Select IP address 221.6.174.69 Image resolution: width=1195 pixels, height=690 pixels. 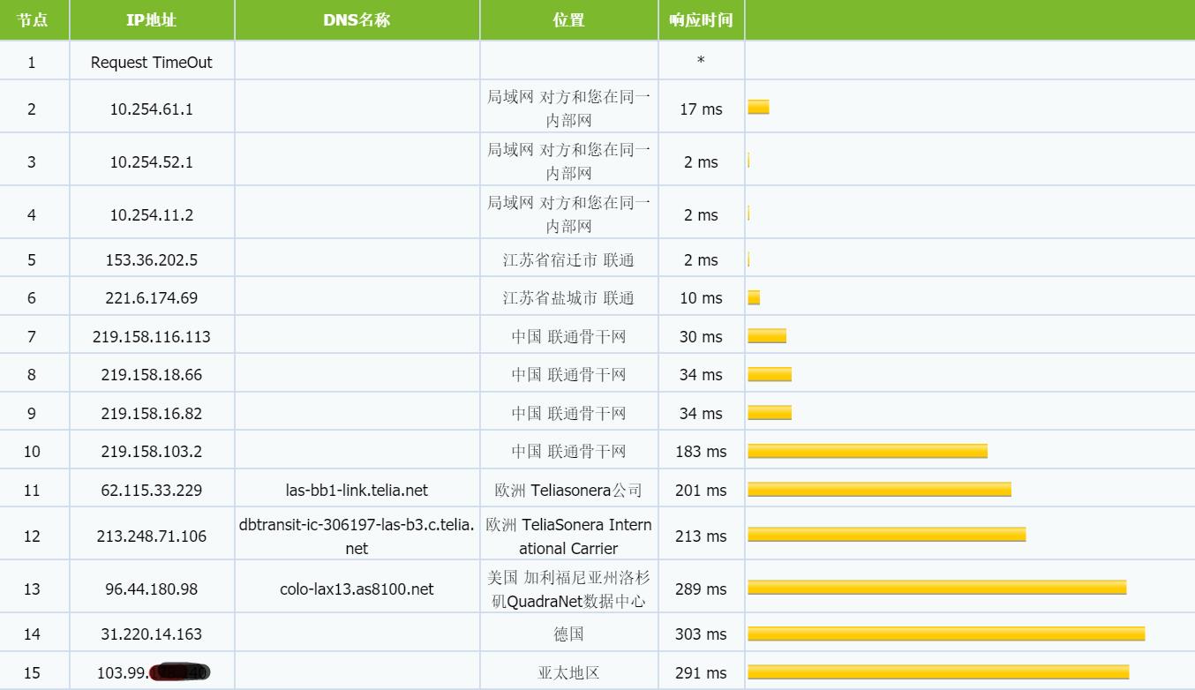coord(152,298)
